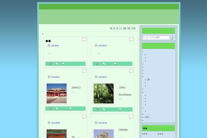The image size is (207, 138).
Task: Open the red castle thumbnail image
Action: click(x=57, y=93)
